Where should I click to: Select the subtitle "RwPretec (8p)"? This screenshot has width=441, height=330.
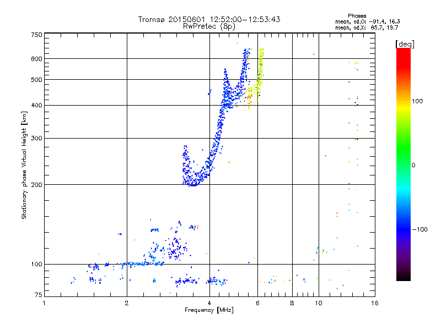(x=209, y=26)
